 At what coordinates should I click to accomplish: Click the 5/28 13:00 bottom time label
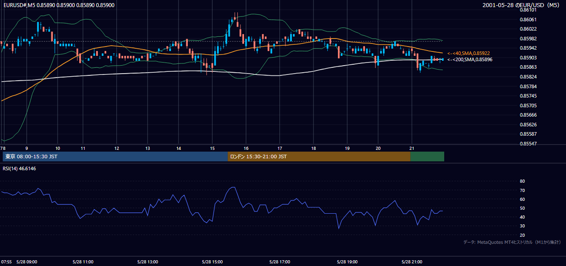coord(147,262)
